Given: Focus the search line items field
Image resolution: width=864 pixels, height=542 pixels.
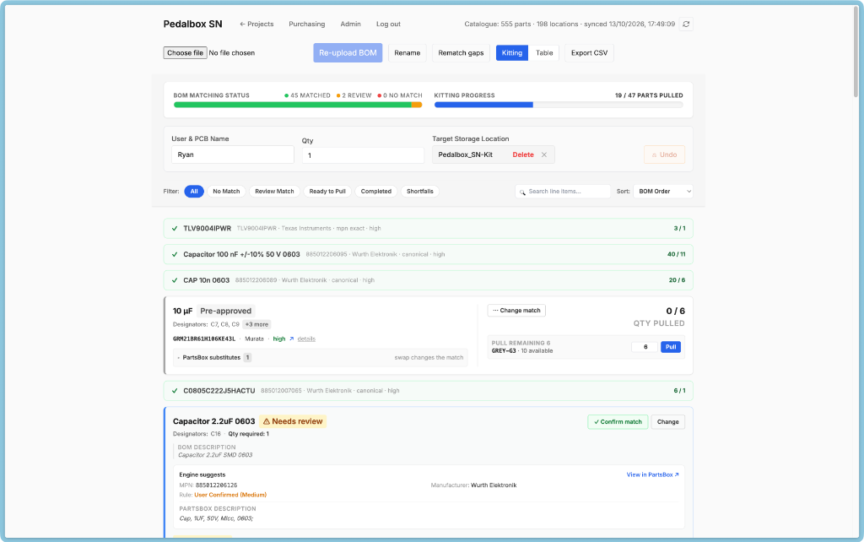Looking at the screenshot, I should 563,192.
